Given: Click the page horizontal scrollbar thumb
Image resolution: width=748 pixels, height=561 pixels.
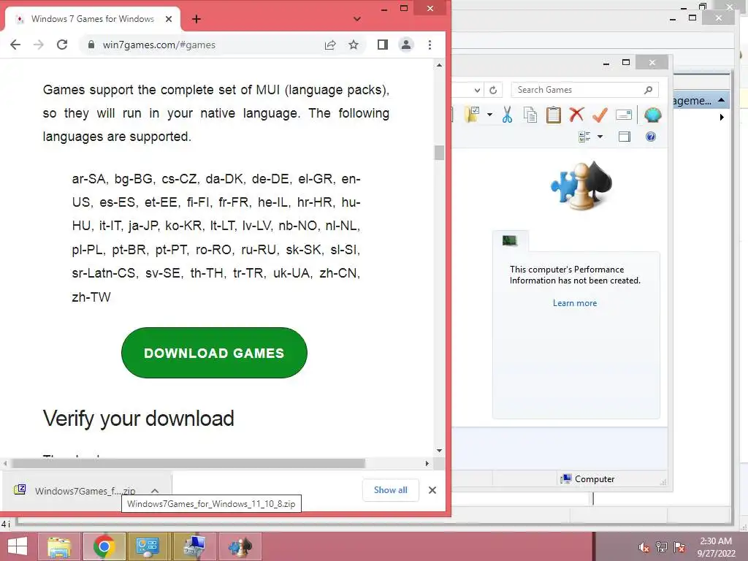Looking at the screenshot, I should coord(188,463).
